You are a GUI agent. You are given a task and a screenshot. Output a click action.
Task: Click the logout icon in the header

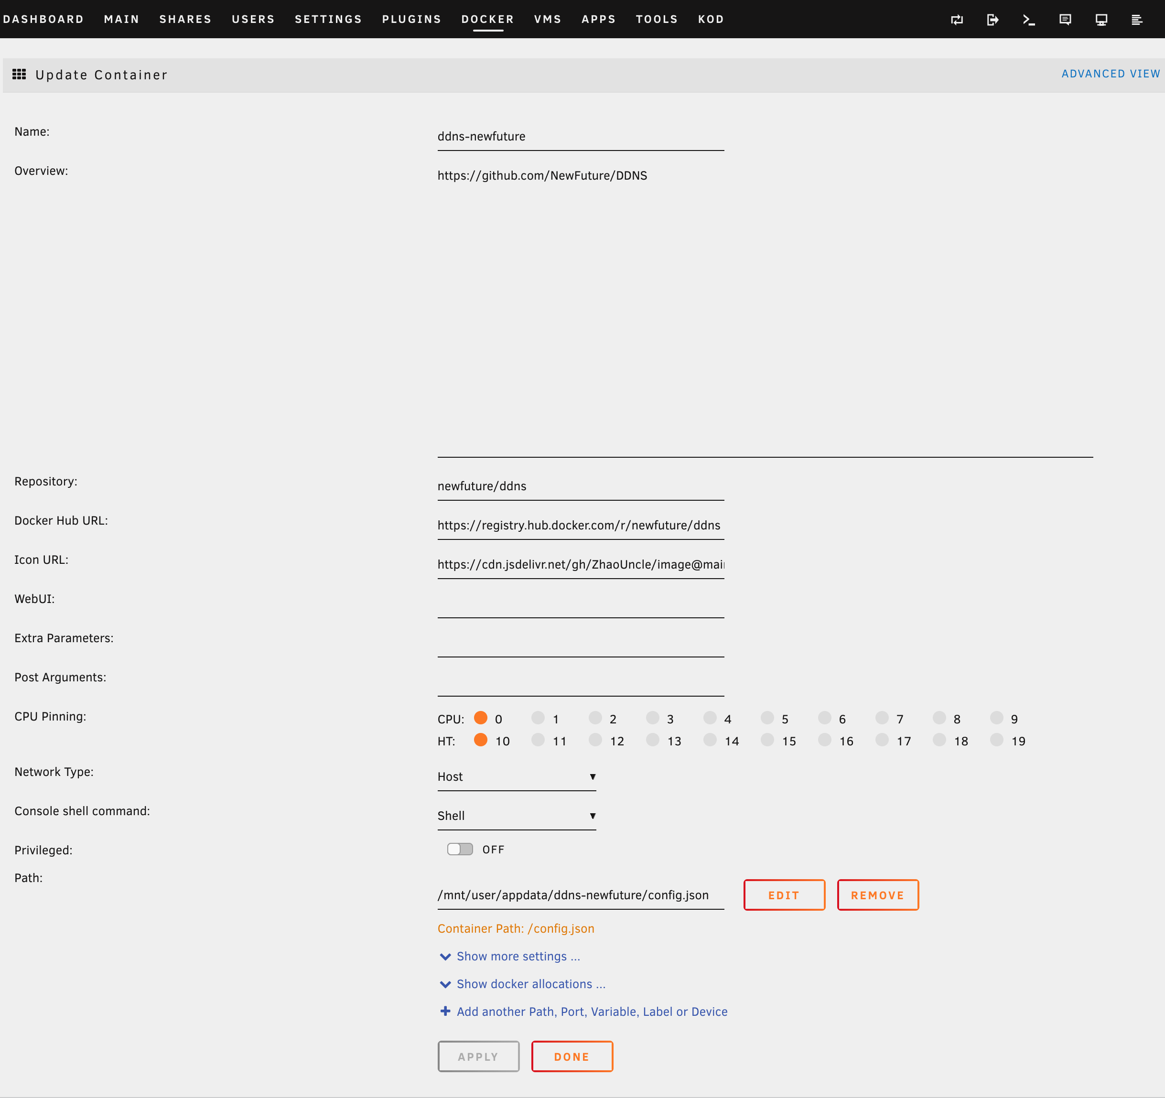pos(992,19)
